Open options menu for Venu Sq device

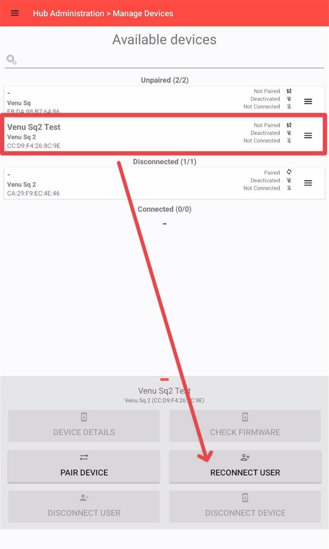[x=308, y=101]
